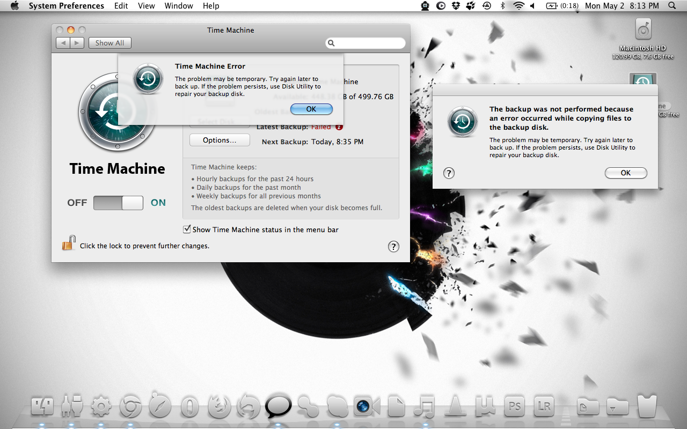Open the System Preferences app menu
687x429 pixels.
67,6
